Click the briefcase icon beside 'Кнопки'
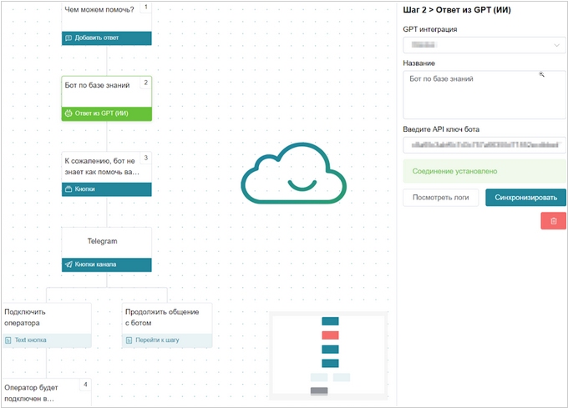The image size is (568, 408). pyautogui.click(x=68, y=189)
